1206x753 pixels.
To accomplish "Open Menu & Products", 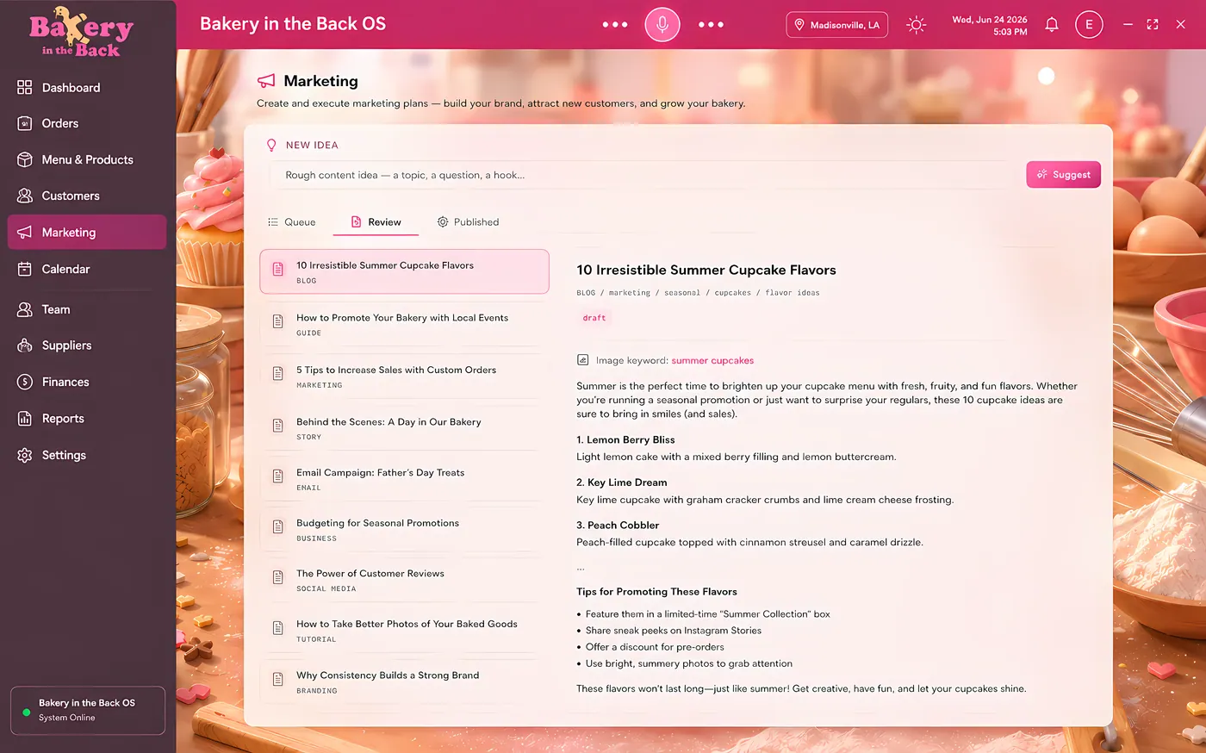I will 86,159.
